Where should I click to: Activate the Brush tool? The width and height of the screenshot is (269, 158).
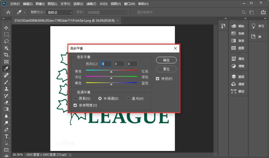click(6, 82)
